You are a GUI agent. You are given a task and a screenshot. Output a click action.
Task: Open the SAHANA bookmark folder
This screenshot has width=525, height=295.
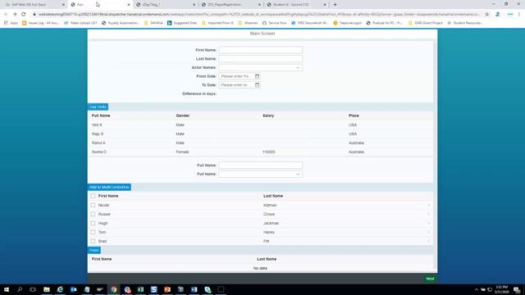pyautogui.click(x=153, y=23)
